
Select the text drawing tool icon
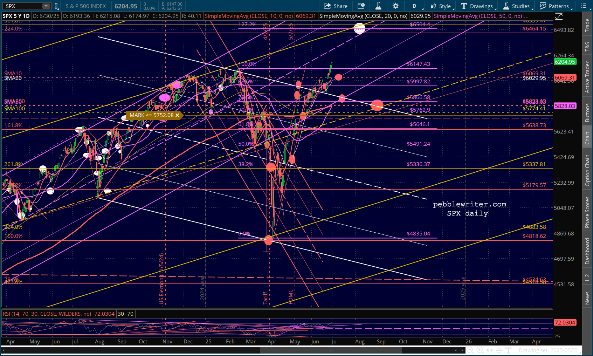509,350
